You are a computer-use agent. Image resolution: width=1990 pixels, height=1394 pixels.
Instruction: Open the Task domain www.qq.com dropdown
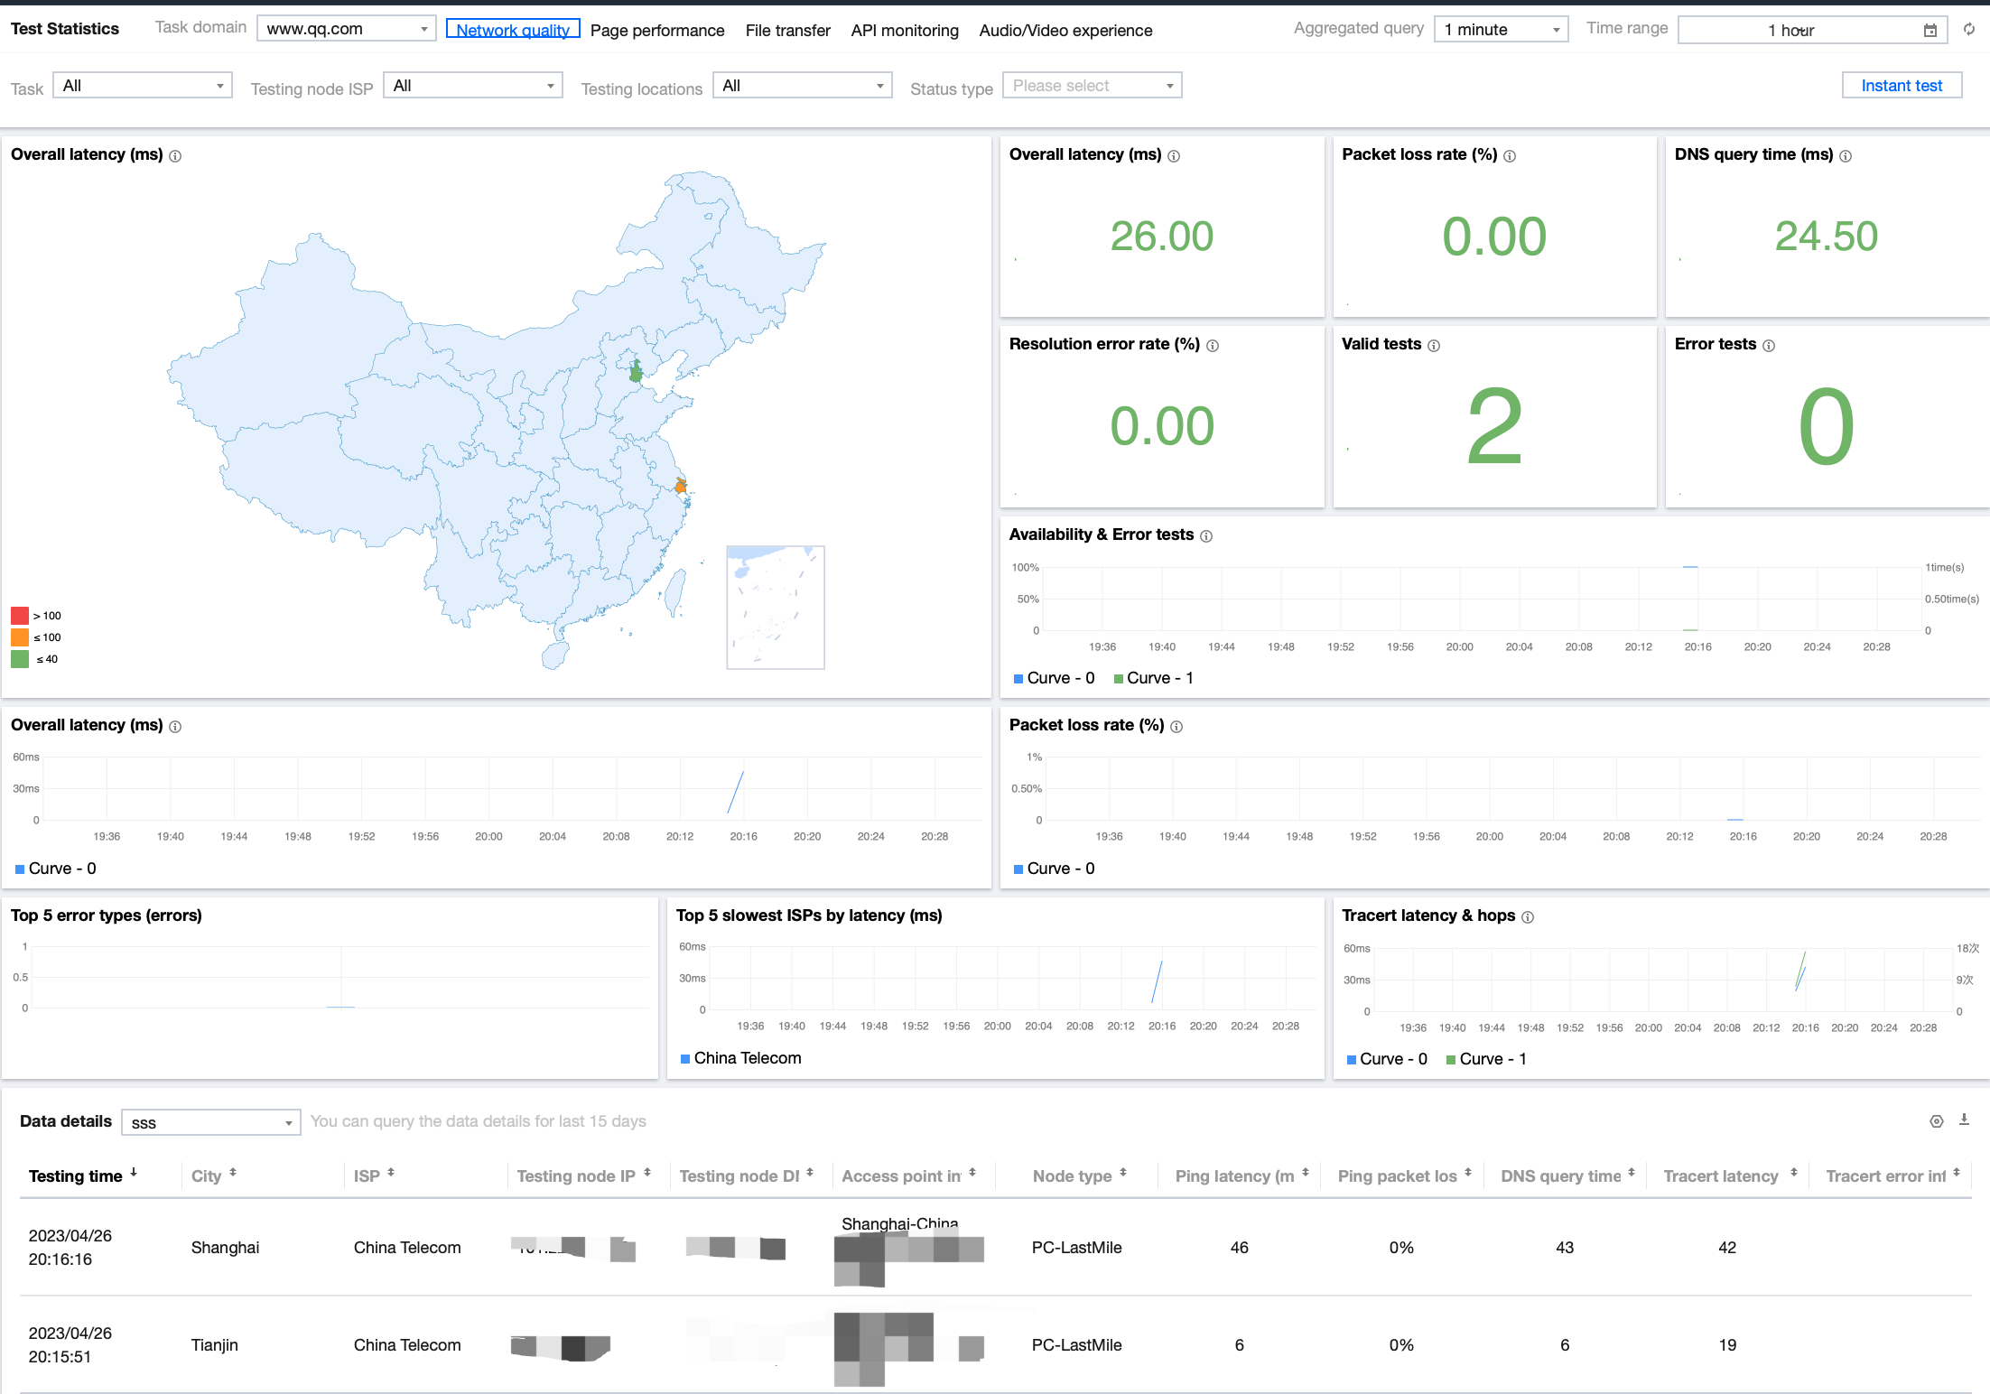[x=346, y=29]
